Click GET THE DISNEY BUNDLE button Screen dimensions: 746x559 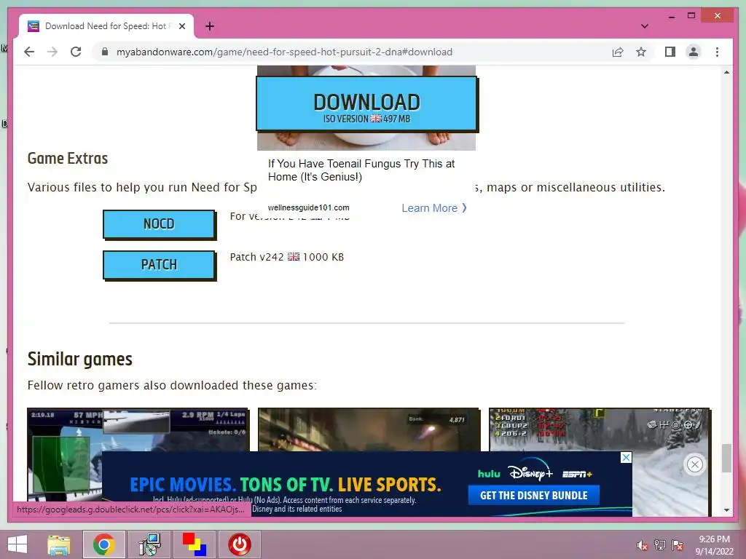(x=533, y=495)
